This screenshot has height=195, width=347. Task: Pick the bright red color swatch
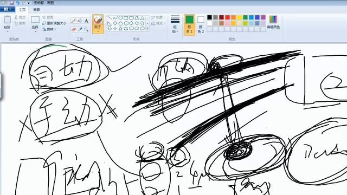(x=228, y=17)
